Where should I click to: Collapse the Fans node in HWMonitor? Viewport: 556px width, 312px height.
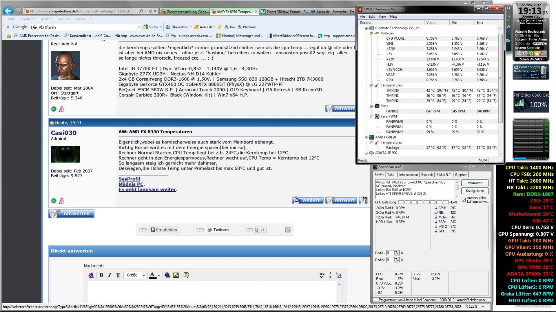371,106
